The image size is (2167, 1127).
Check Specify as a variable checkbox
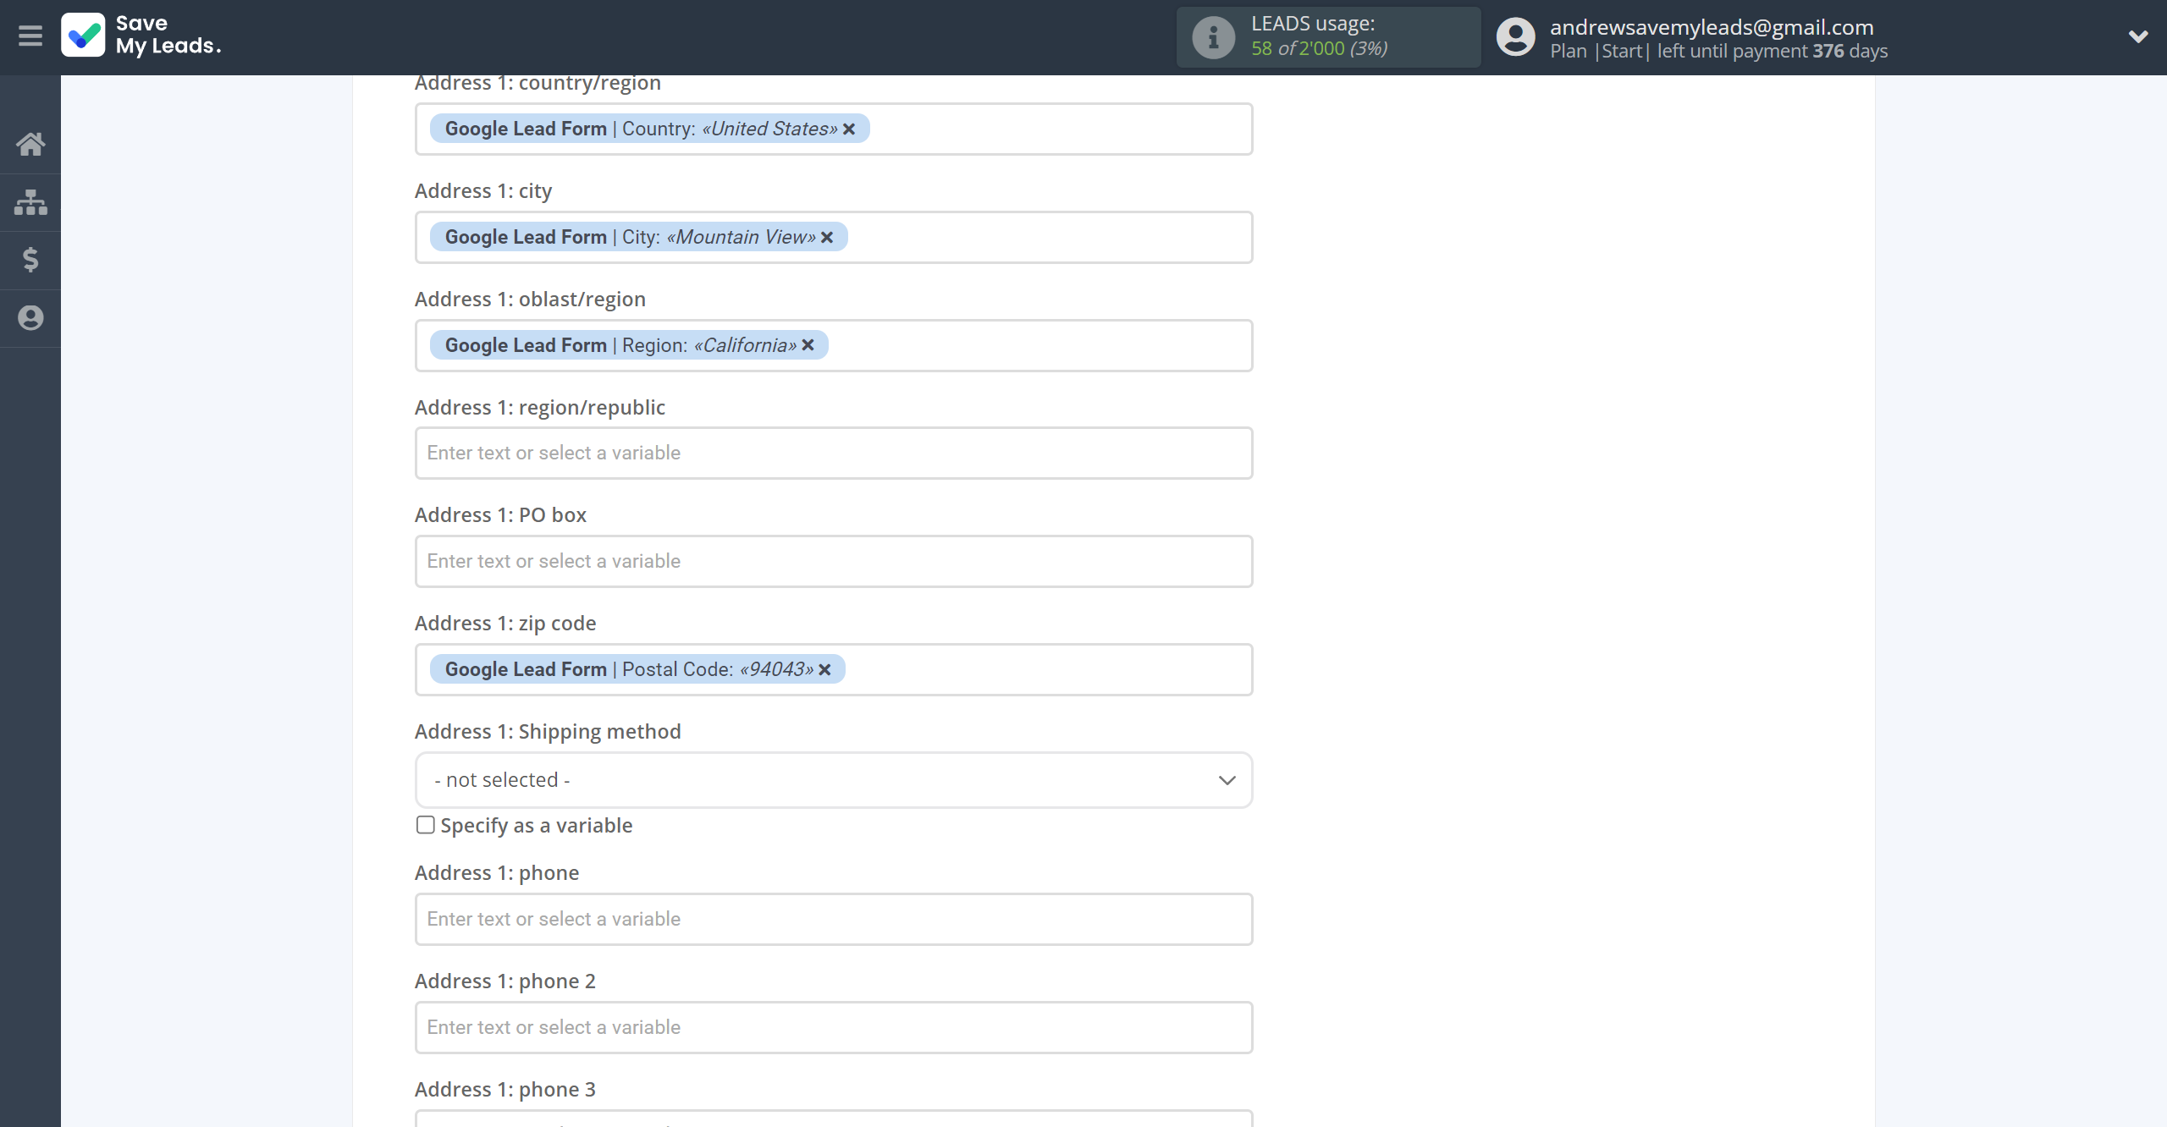pos(425,825)
